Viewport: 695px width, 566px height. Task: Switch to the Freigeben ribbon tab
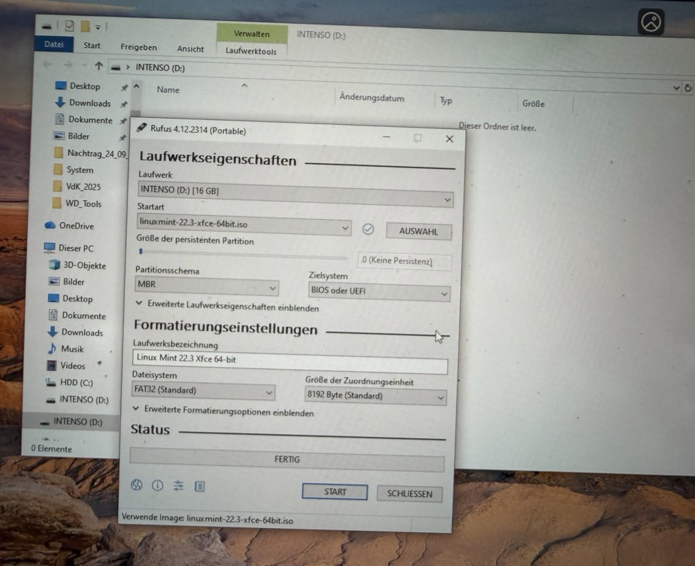[138, 47]
